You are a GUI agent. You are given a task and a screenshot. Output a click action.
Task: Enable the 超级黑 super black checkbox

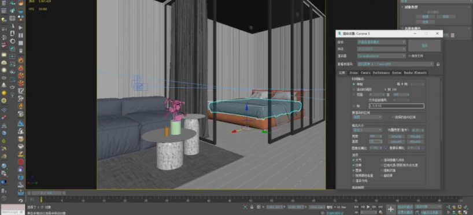coord(382,176)
